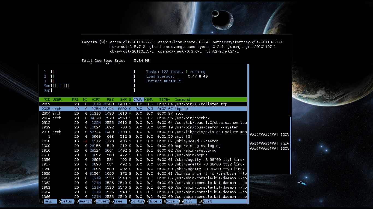Click F7 Nice - to raise priority
Image resolution: width=373 pixels, height=209 pixels.
(153, 201)
